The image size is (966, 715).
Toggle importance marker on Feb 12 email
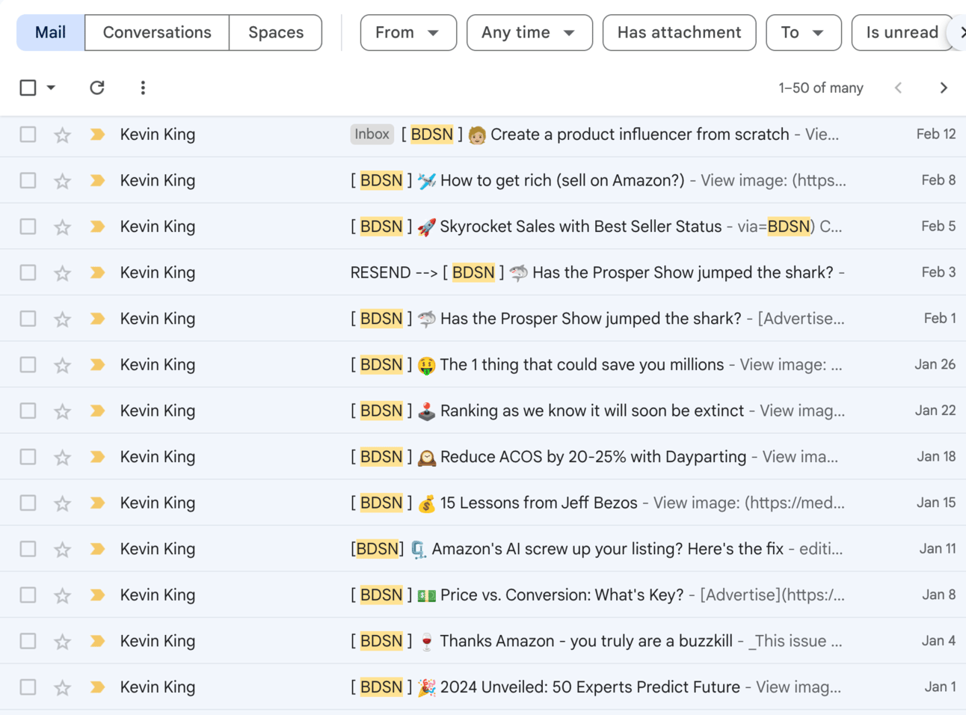click(97, 135)
